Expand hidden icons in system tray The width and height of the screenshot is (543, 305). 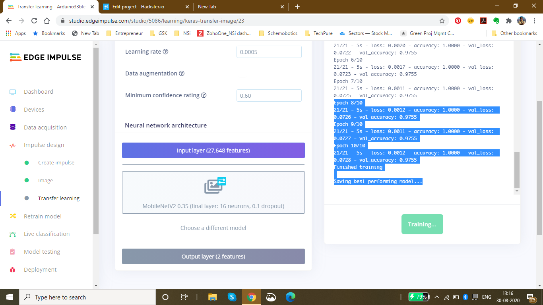point(436,297)
